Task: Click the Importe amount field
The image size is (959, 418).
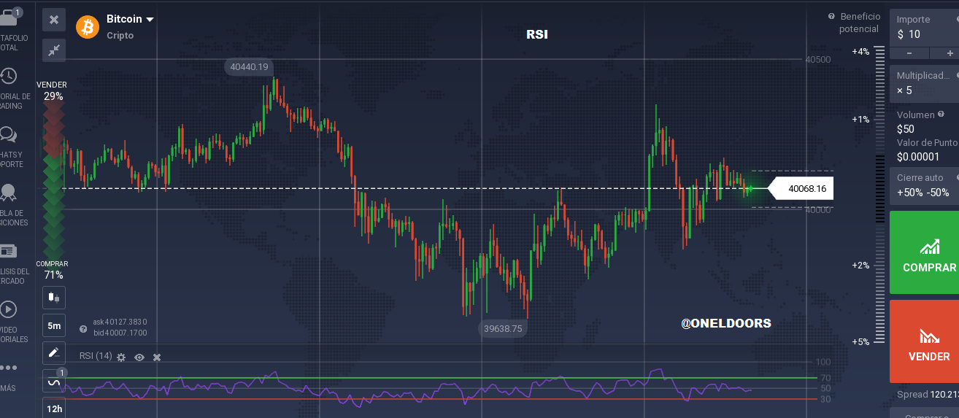Action: click(x=924, y=28)
